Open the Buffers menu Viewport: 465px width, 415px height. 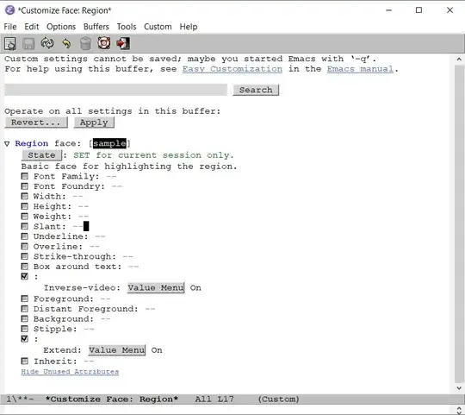96,27
